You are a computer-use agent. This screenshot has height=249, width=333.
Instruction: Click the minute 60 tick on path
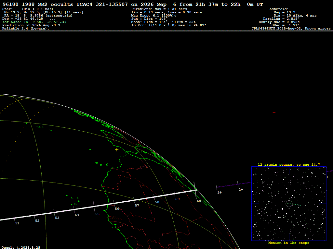click(195, 190)
